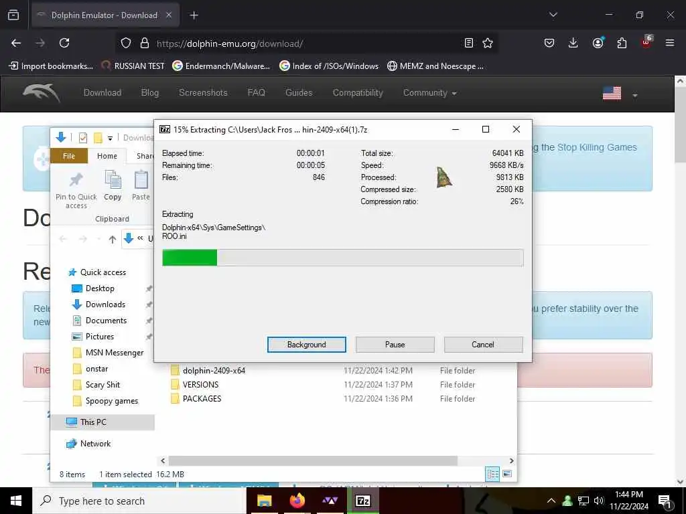Click the Firefox back arrow
Viewport: 686px width, 514px height.
pos(16,43)
